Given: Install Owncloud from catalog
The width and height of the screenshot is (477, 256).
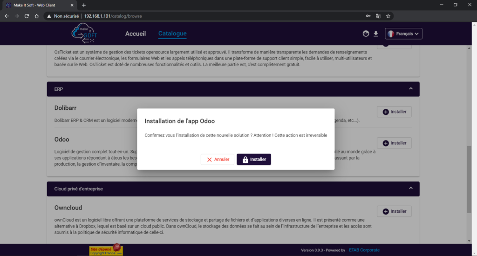Looking at the screenshot, I should [x=394, y=211].
